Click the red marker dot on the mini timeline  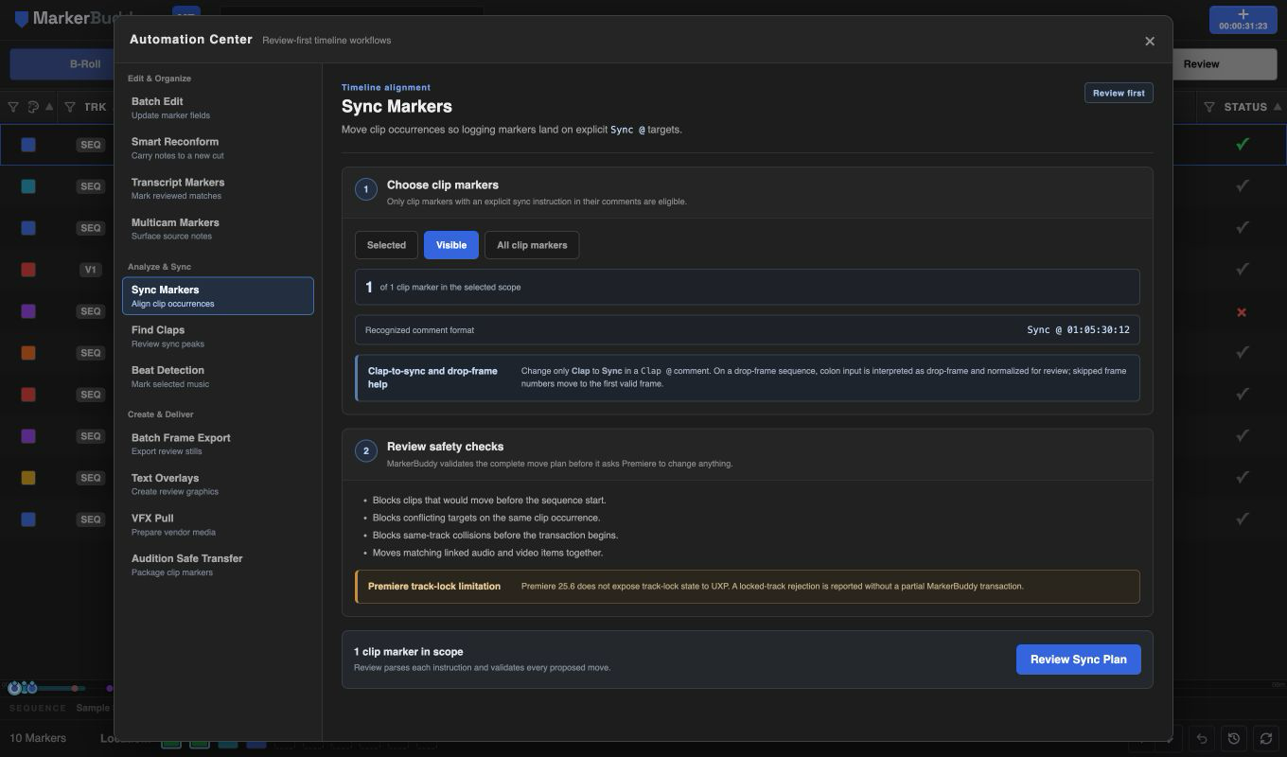point(75,688)
